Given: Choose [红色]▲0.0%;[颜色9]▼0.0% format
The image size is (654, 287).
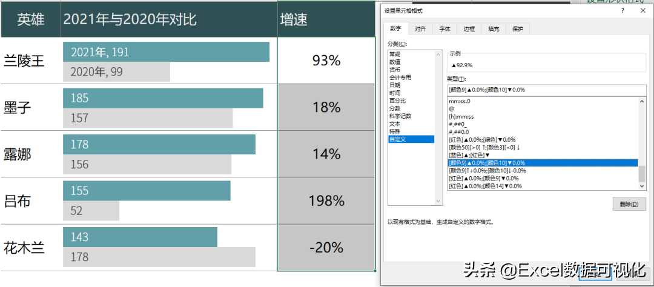Looking at the screenshot, I should tap(543, 178).
